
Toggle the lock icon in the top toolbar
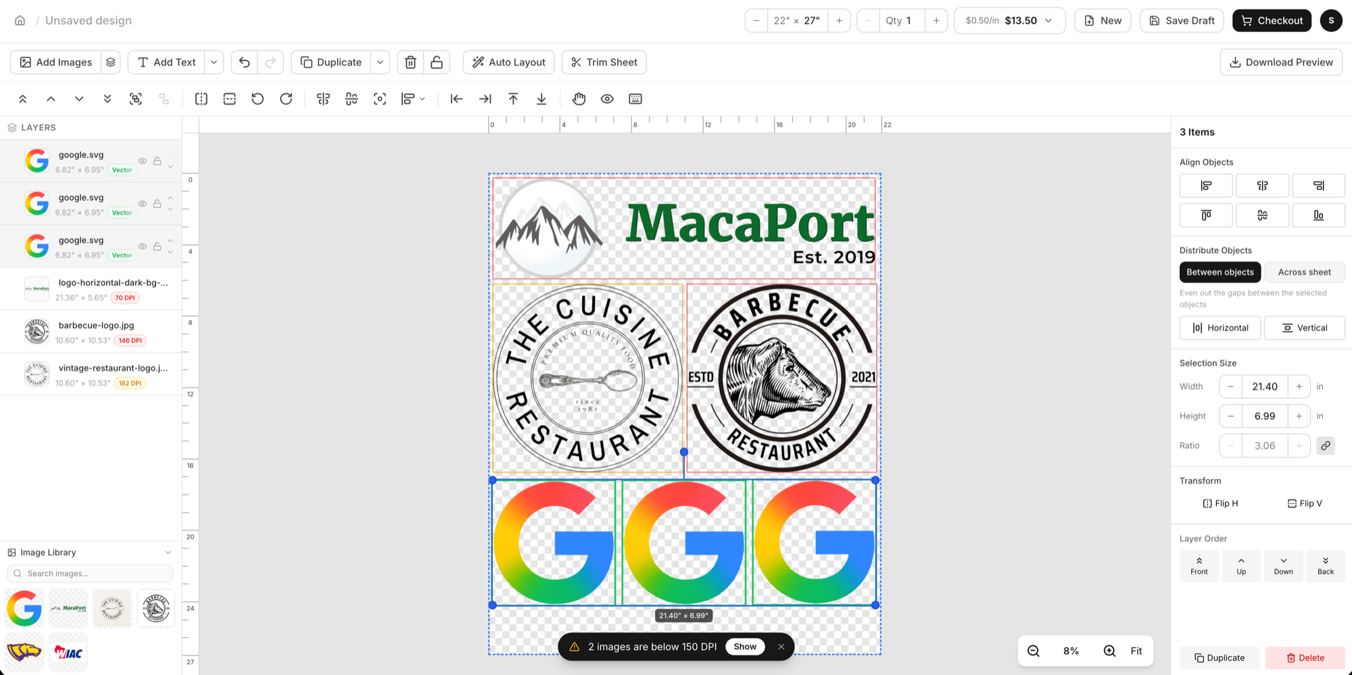tap(437, 62)
